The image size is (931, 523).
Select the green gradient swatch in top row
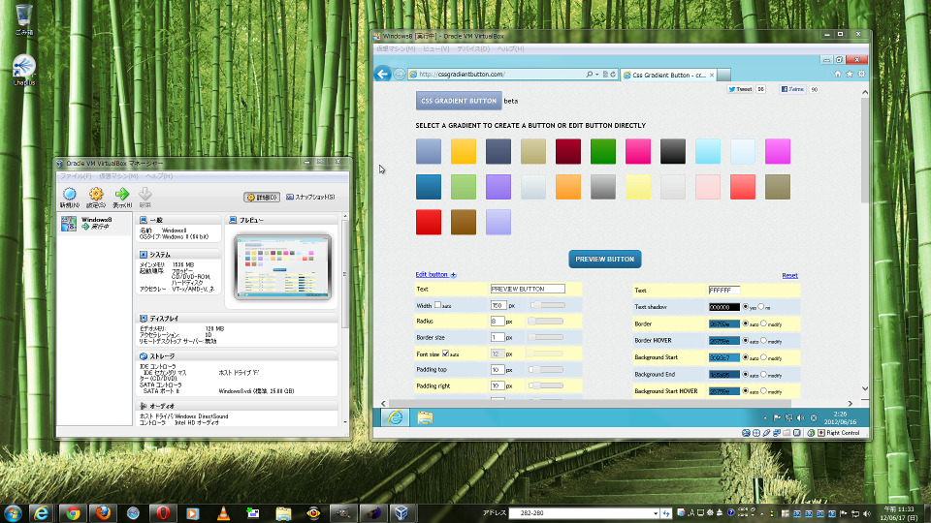(x=603, y=151)
